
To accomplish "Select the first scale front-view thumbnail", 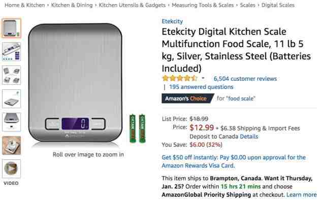I will (11, 28).
